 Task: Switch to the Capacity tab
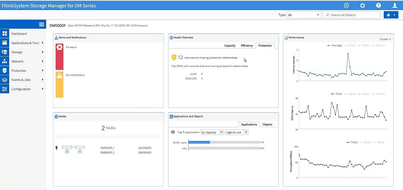[x=230, y=46]
